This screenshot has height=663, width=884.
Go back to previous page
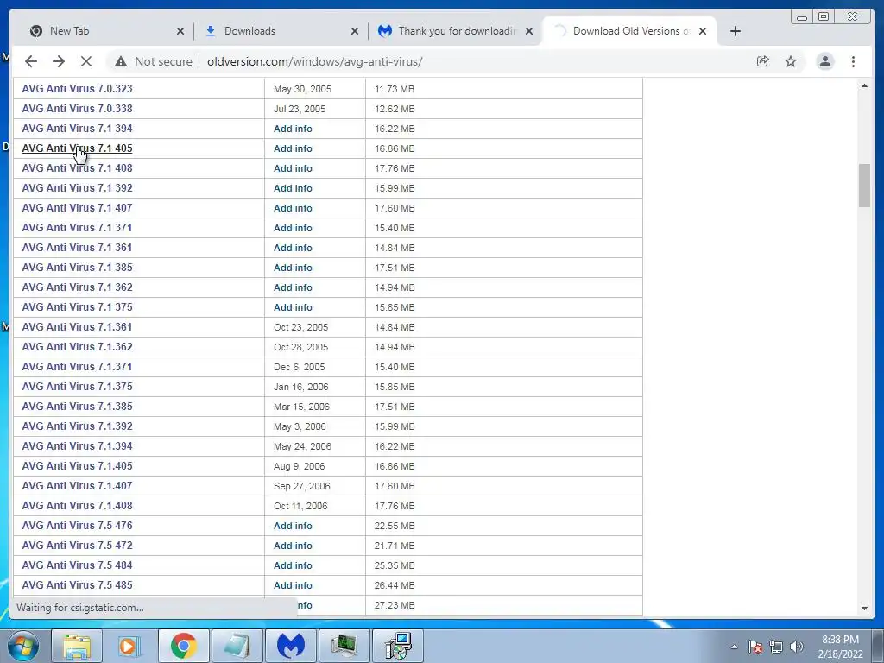pyautogui.click(x=31, y=61)
